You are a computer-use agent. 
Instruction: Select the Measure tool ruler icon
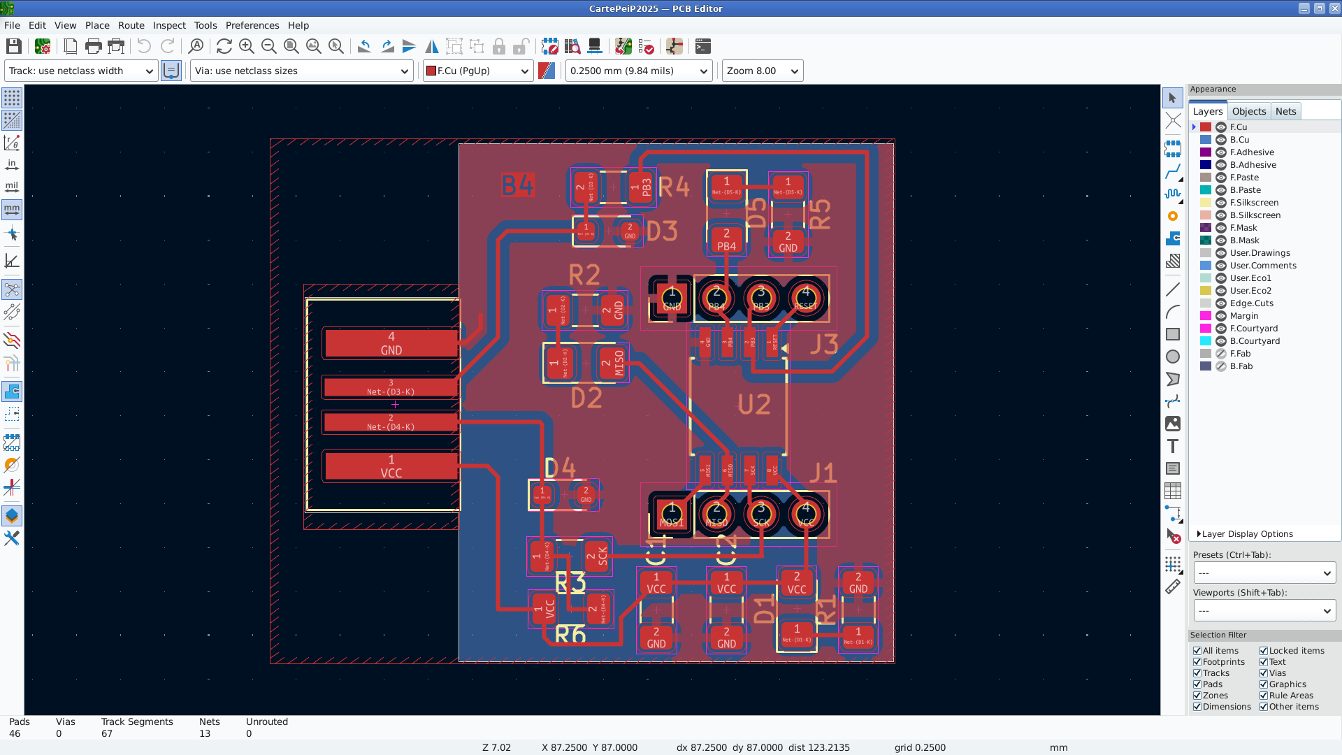[x=1173, y=587]
